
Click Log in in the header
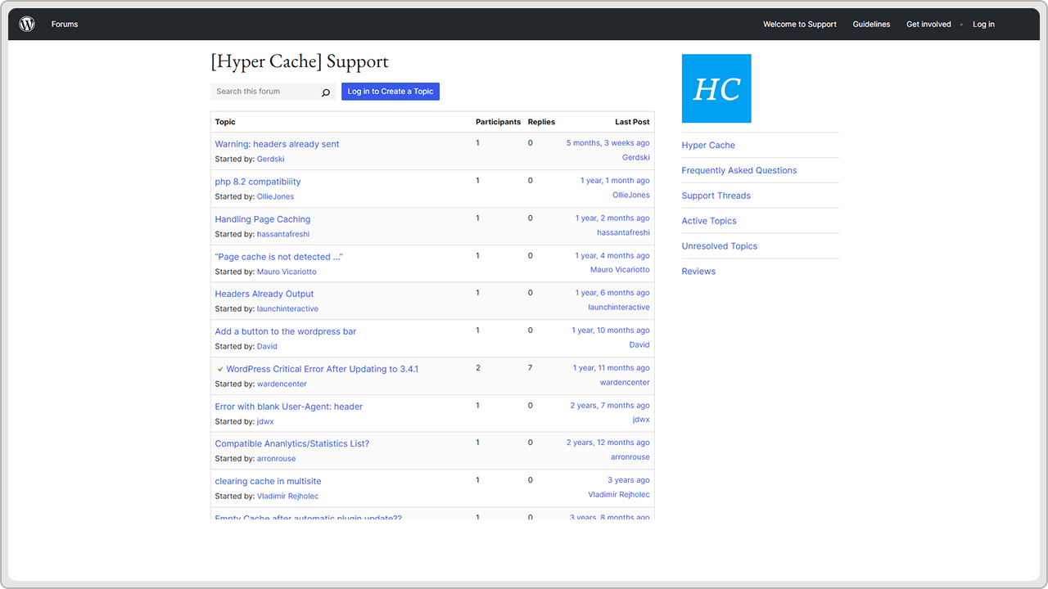point(983,25)
